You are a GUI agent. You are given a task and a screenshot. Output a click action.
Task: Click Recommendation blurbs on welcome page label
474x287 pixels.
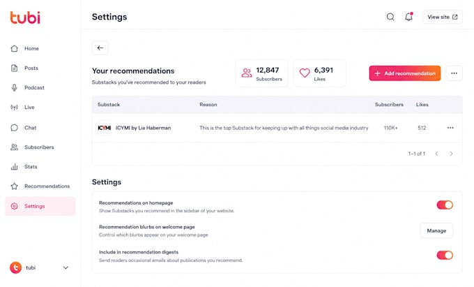point(147,227)
